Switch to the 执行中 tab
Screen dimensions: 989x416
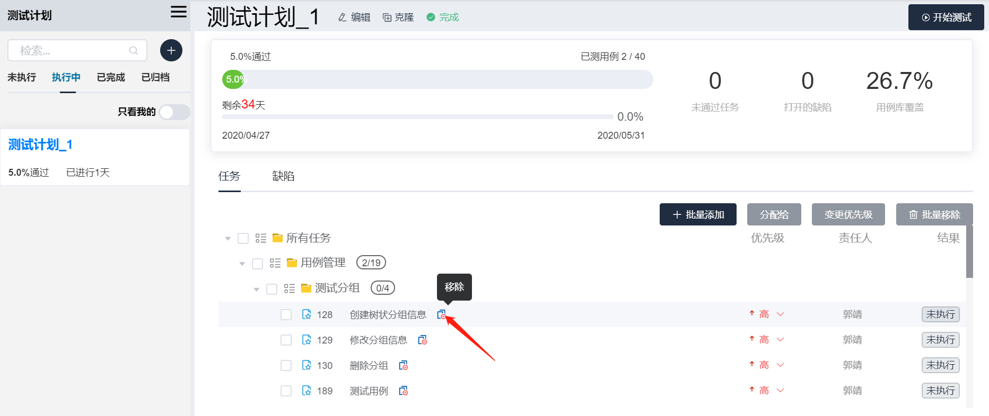coord(66,77)
